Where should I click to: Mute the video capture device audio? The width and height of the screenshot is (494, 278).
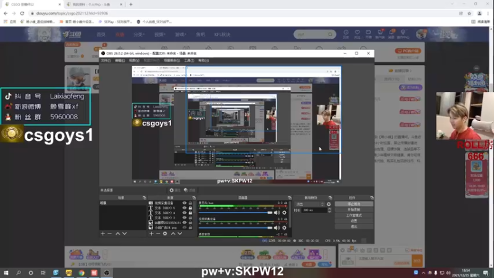pos(277,227)
